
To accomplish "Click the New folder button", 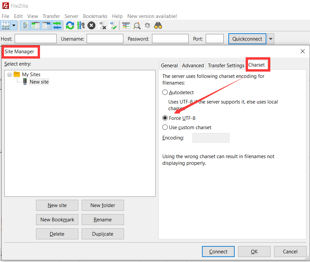I will click(x=103, y=205).
